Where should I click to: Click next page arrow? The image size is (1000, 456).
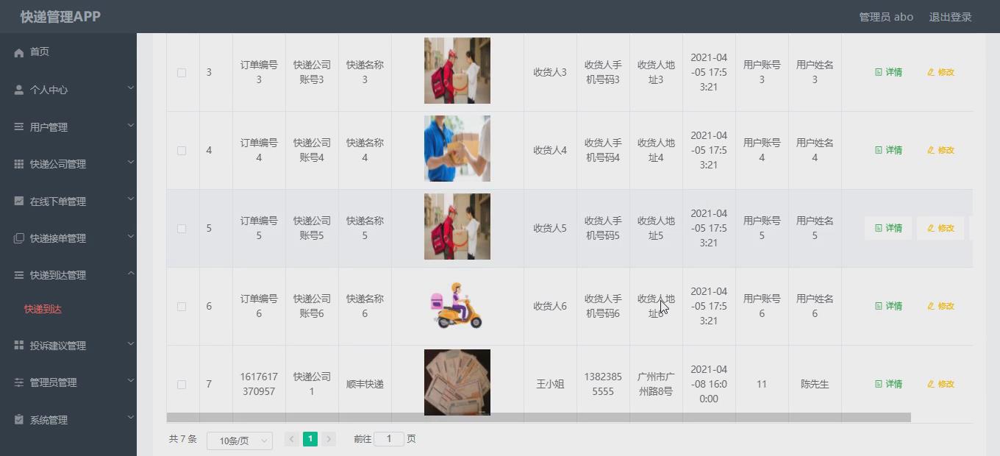(x=329, y=439)
